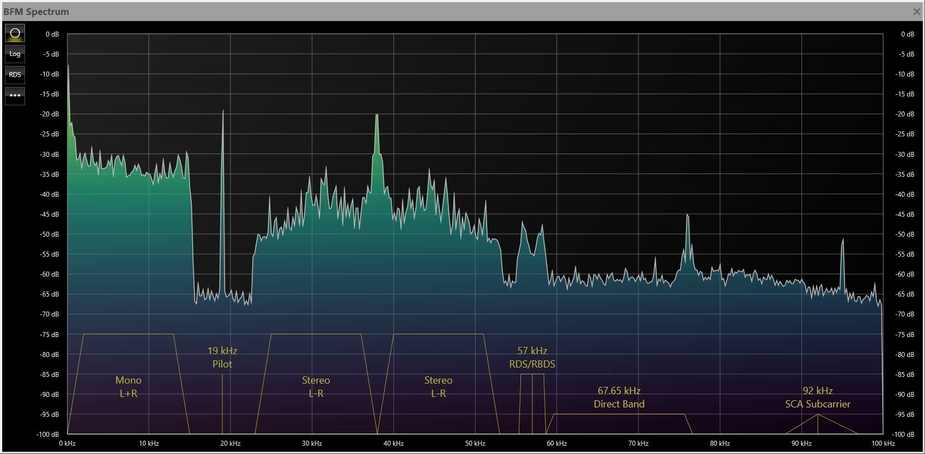
Task: Click the 80 kHz frequency axis label
Action: pos(720,443)
